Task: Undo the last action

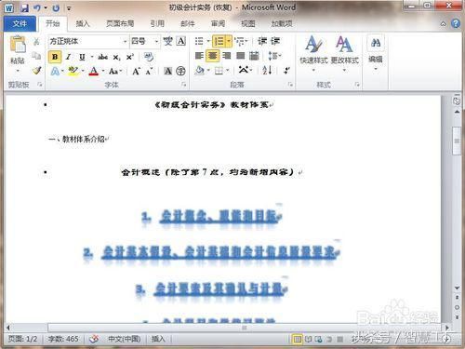Action: 37,8
